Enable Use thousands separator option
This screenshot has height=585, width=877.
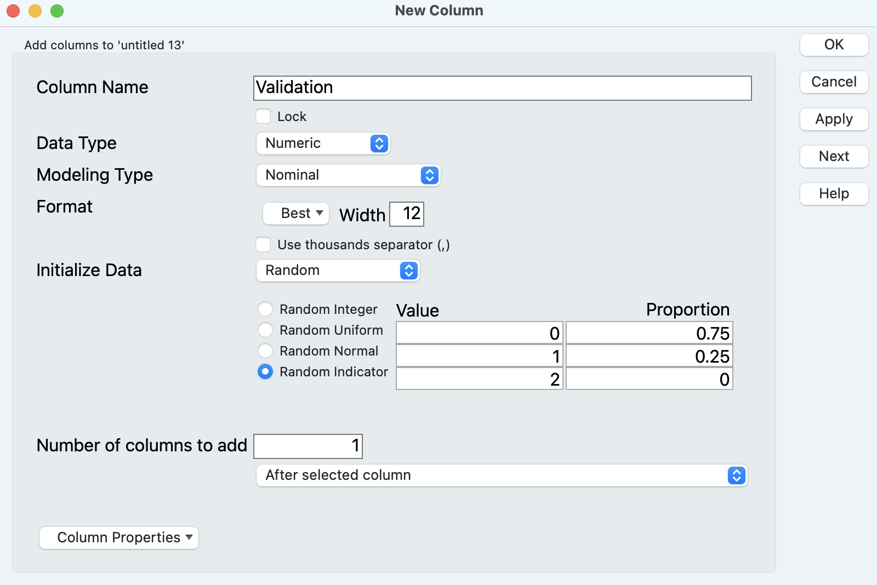click(x=264, y=244)
